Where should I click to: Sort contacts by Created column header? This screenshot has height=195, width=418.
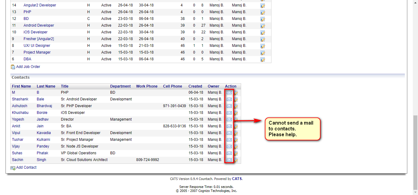[195, 86]
